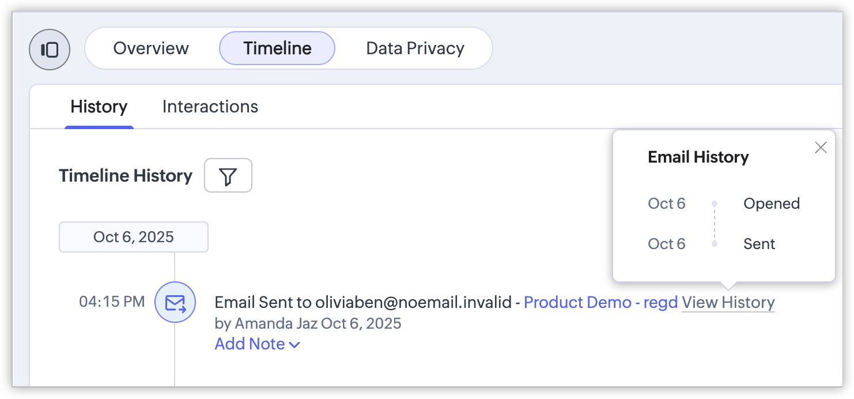Select the Timeline tab
Viewport: 854px width, 399px height.
coord(277,48)
